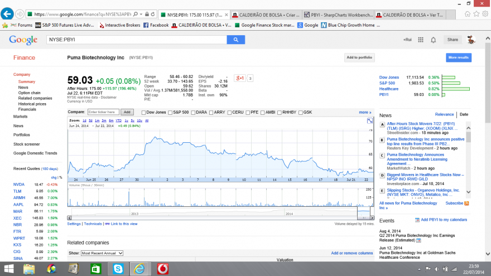
Task: Open address bar dropdown arrow
Action: pyautogui.click(x=141, y=14)
